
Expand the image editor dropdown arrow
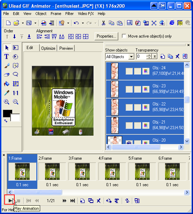click(x=68, y=23)
